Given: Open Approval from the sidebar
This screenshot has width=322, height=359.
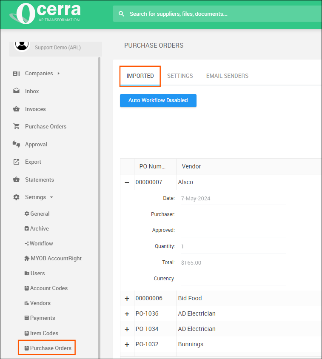Looking at the screenshot, I should (x=36, y=145).
